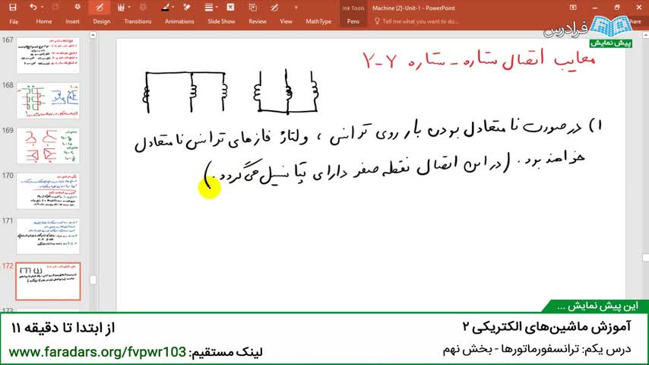The width and height of the screenshot is (649, 365).
Task: Click the lasso/select objects icon
Action: (252, 7)
